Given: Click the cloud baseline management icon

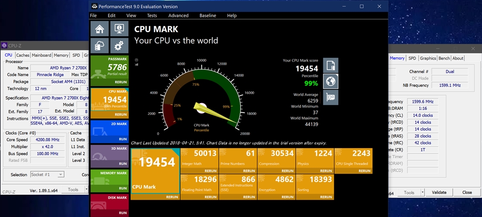Looking at the screenshot, I should tap(99, 46).
